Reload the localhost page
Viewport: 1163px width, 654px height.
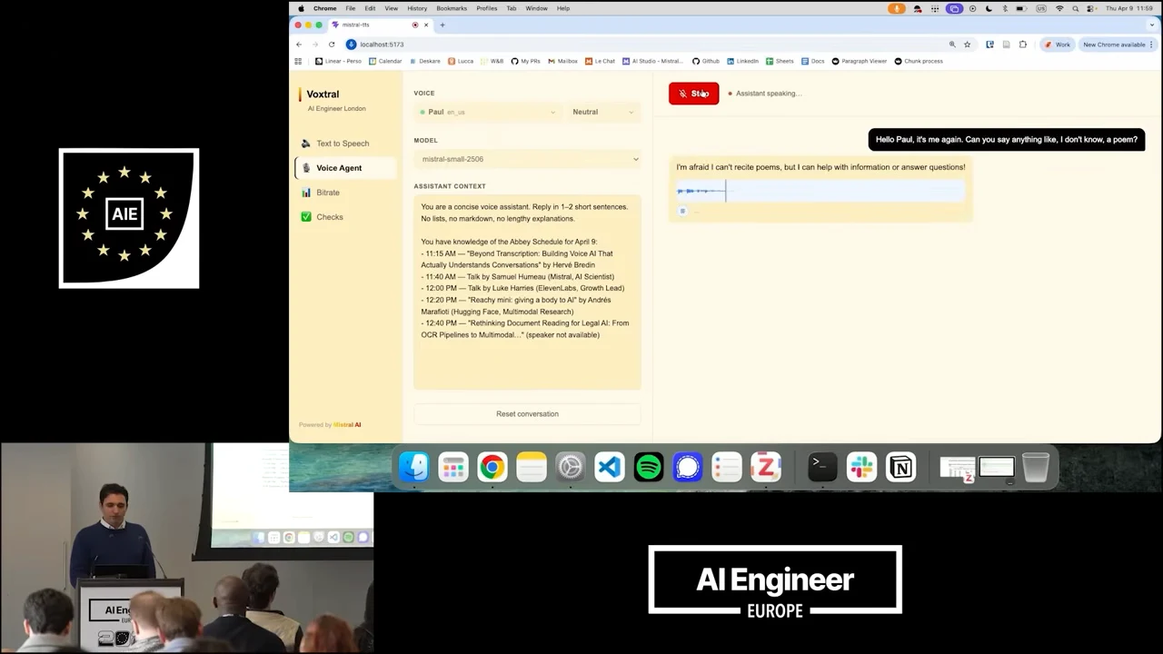point(332,45)
